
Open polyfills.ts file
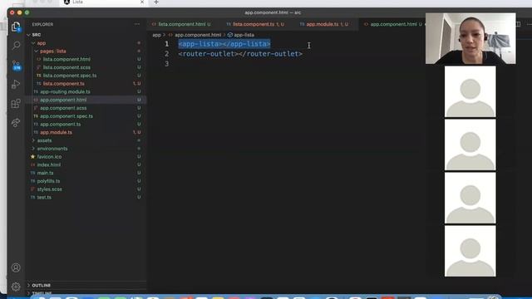pos(48,181)
